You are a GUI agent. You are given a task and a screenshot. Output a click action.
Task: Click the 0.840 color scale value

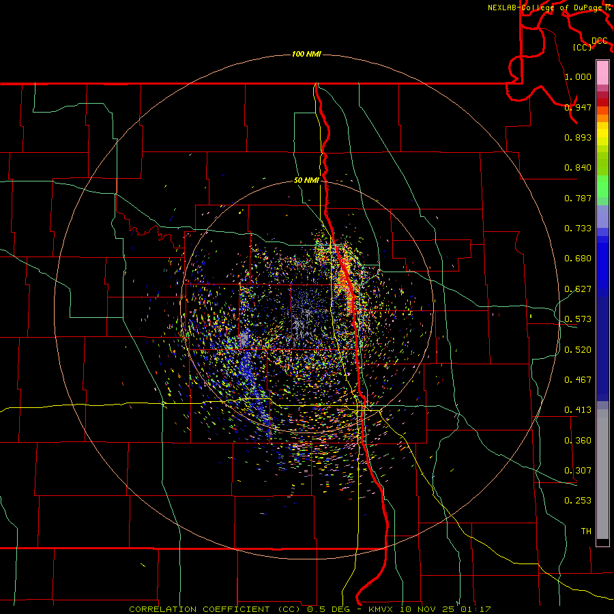(x=578, y=167)
